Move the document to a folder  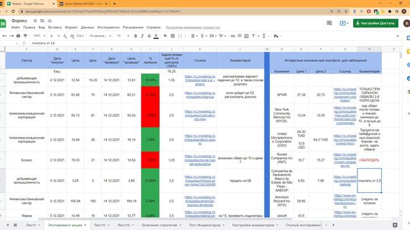pyautogui.click(x=42, y=20)
